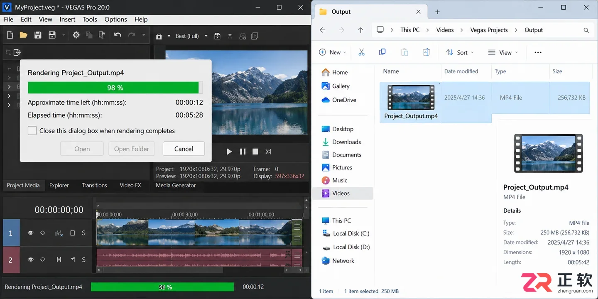Expand the New dropdown in File Explorer
Screen dimensions: 598x299
point(333,52)
